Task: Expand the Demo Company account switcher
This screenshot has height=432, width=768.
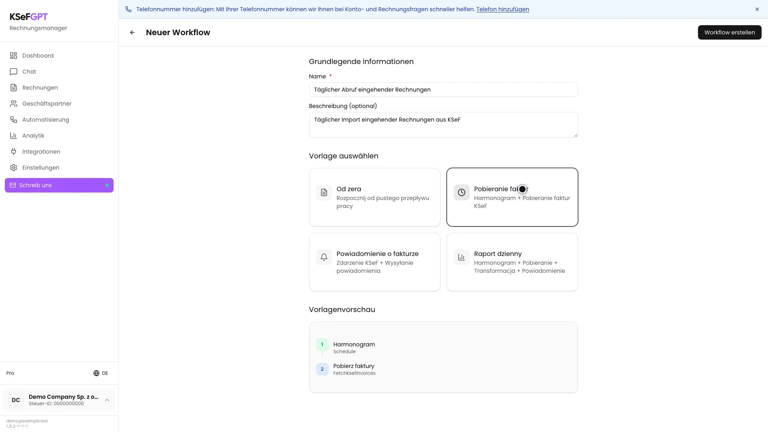Action: (59, 400)
